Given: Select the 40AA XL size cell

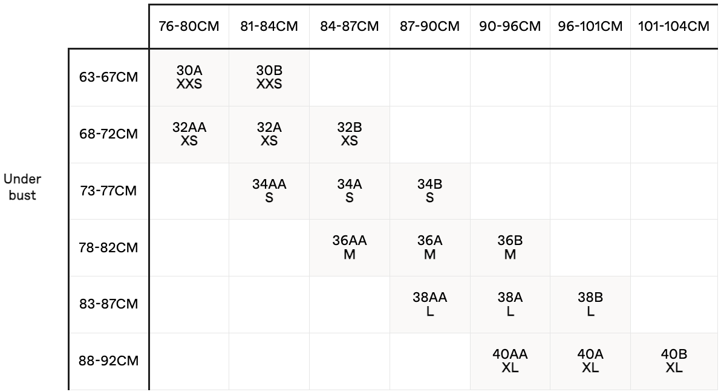Looking at the screenshot, I should [x=510, y=361].
